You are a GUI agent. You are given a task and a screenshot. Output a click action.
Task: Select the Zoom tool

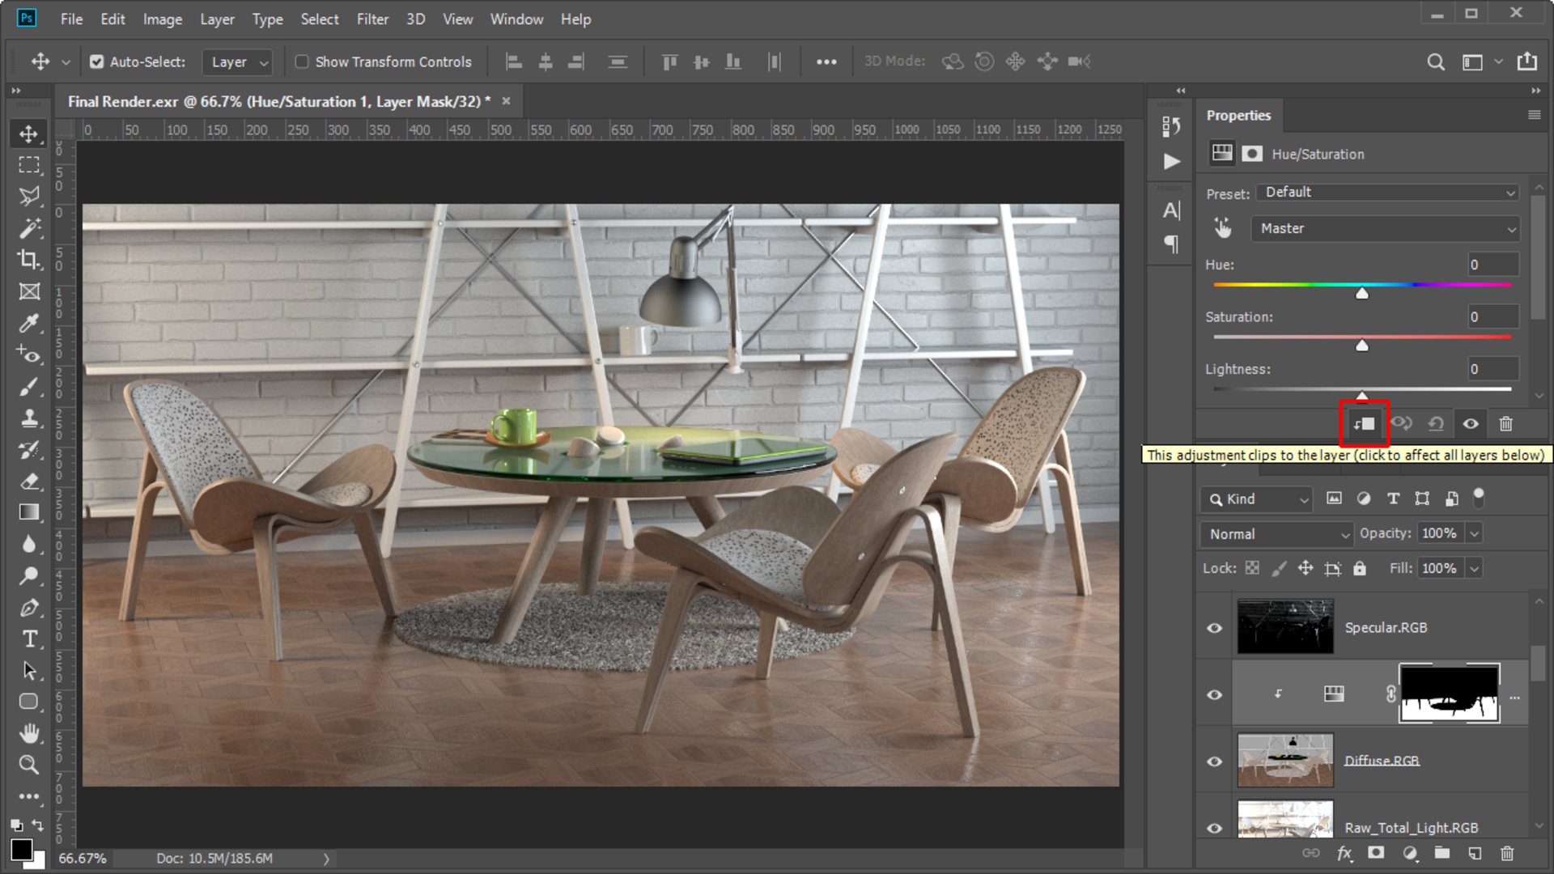pos(29,765)
